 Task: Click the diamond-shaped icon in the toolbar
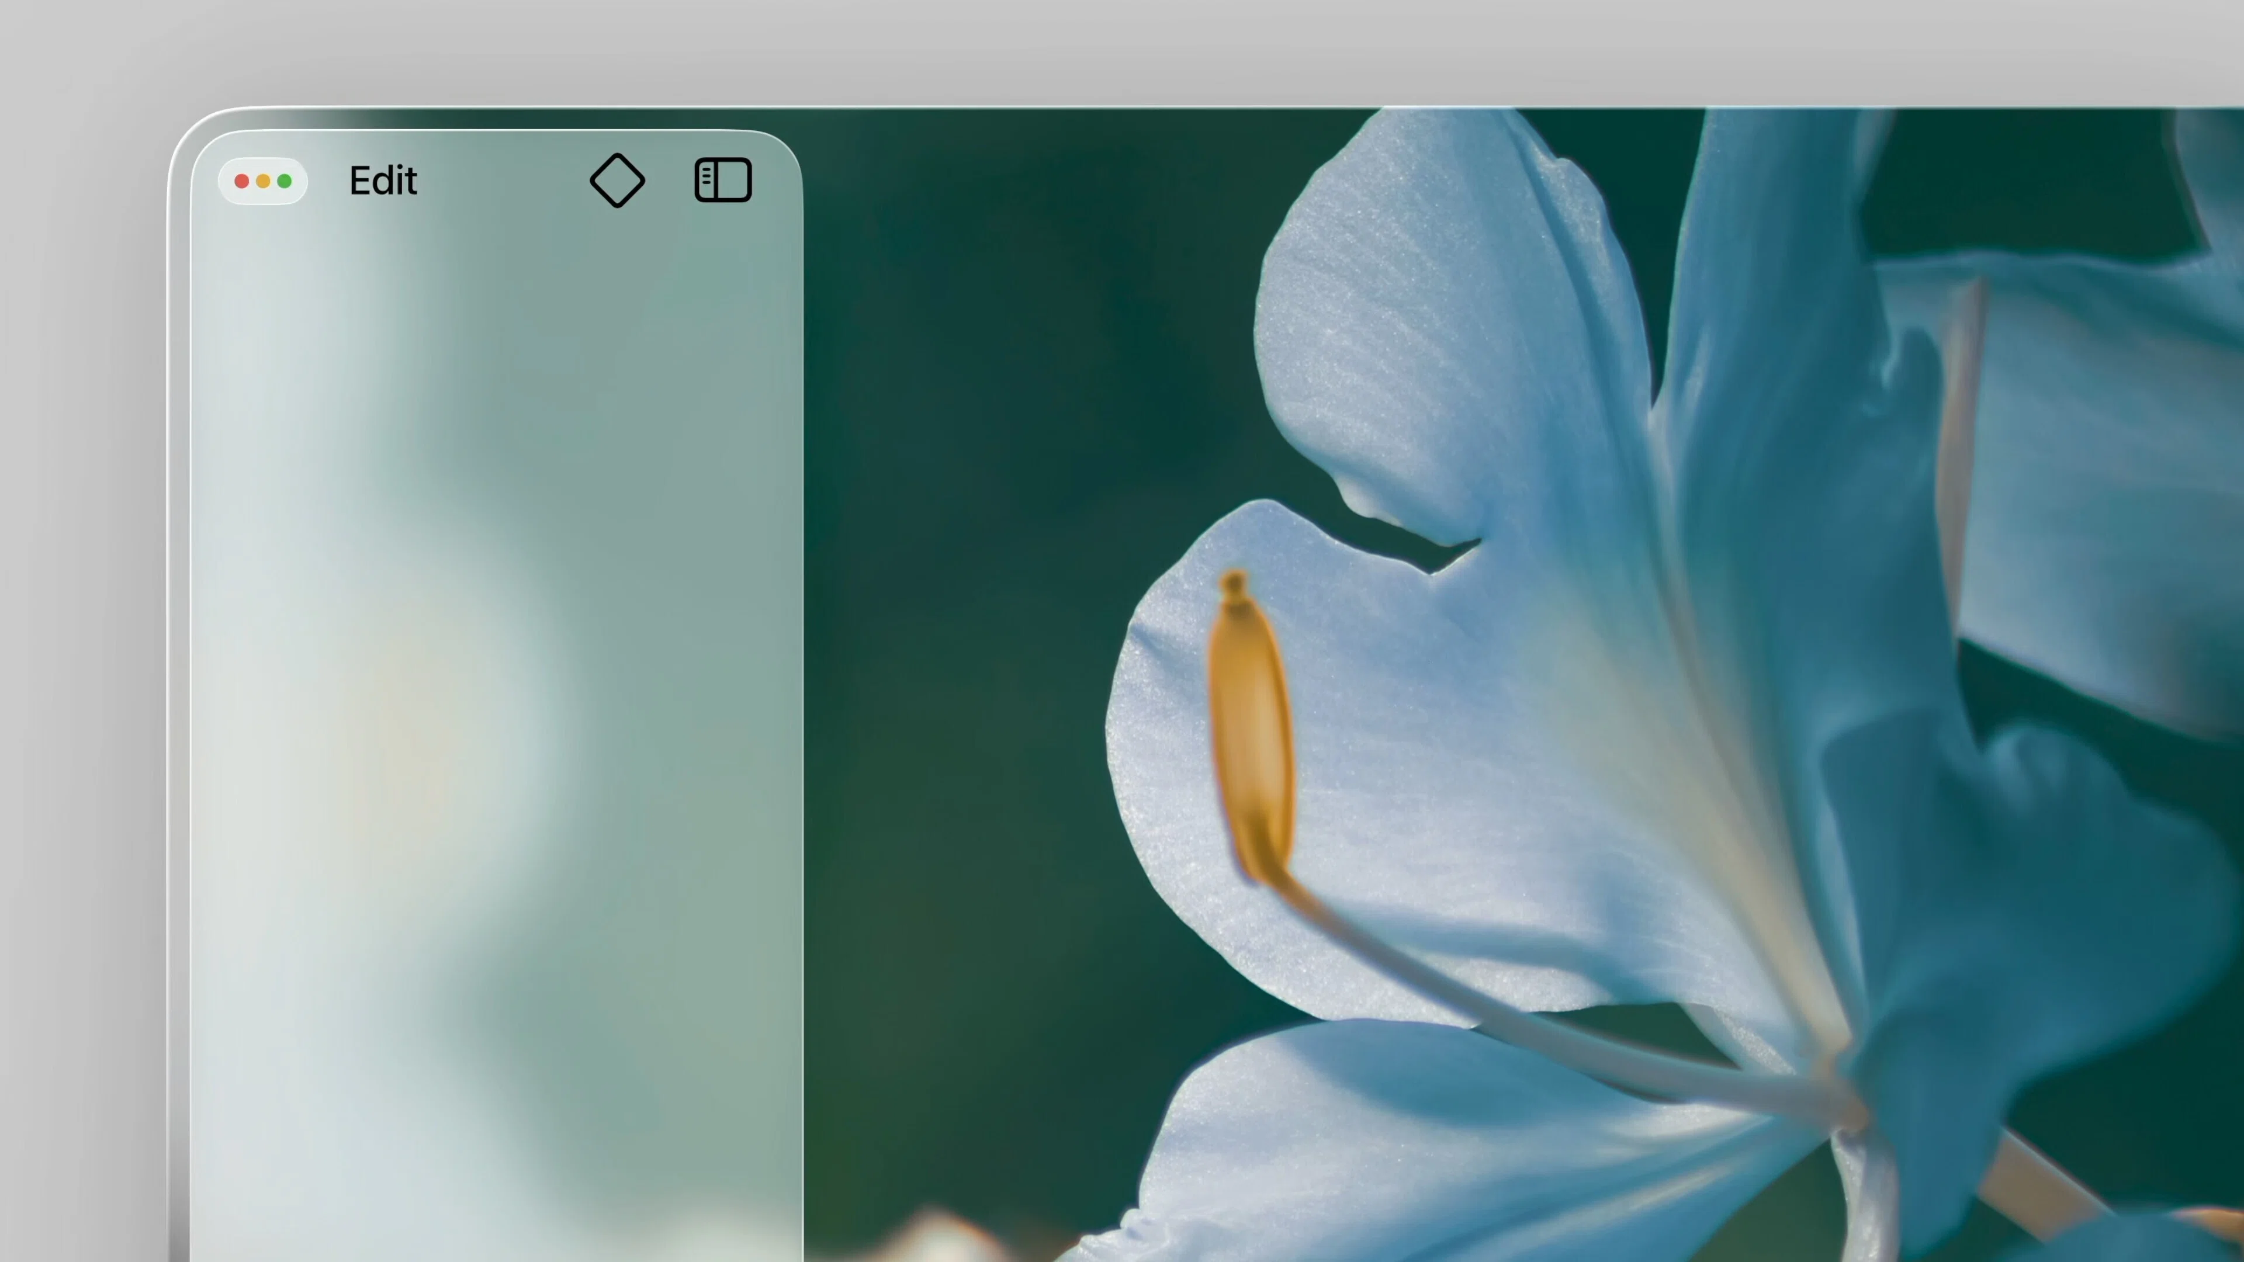[618, 181]
